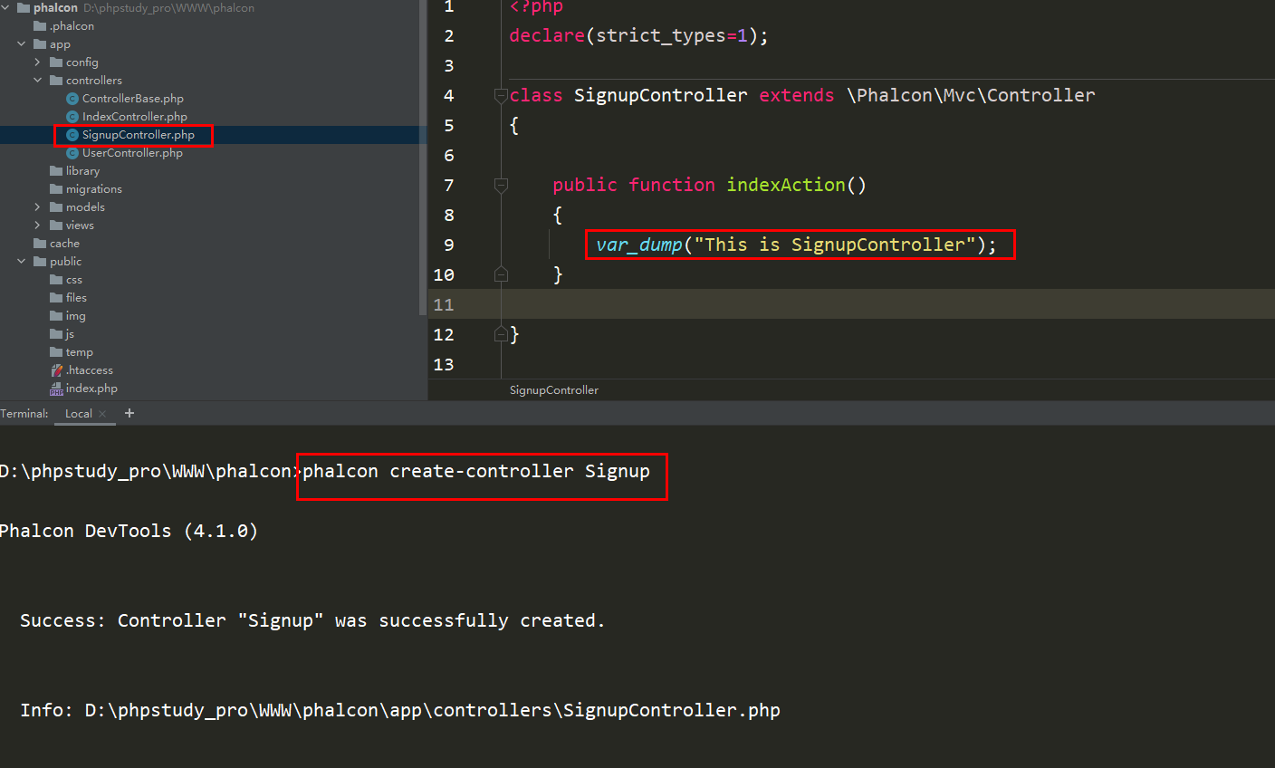Click the indexAction method name
Image resolution: width=1275 pixels, height=768 pixels.
pyautogui.click(x=786, y=185)
